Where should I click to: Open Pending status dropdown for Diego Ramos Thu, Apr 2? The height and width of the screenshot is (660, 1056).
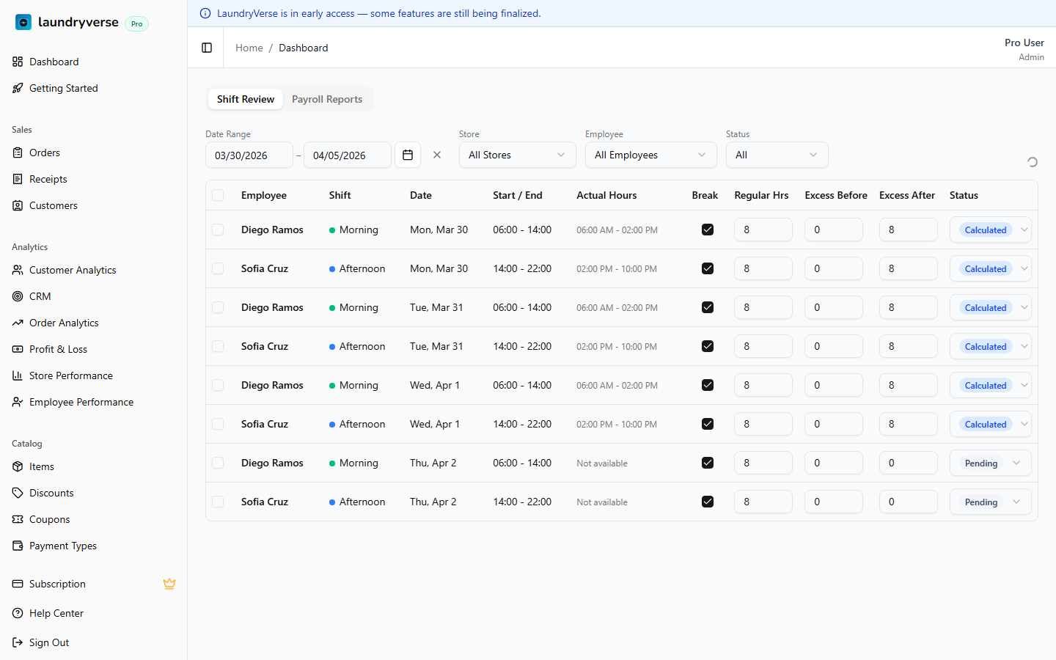(990, 463)
